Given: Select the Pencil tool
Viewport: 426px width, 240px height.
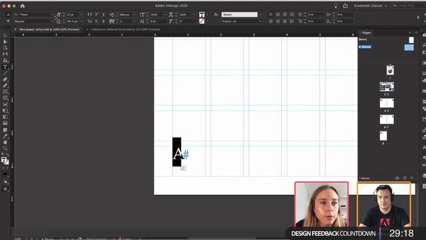Looking at the screenshot, I should [x=5, y=85].
